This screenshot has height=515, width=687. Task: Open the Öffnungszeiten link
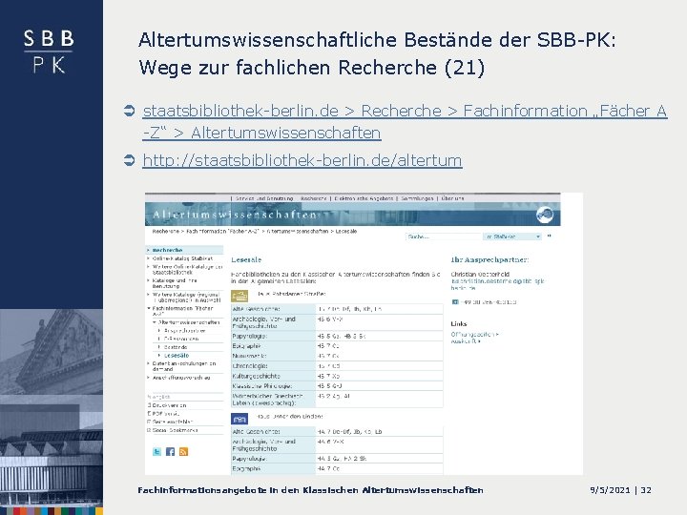[x=475, y=334]
